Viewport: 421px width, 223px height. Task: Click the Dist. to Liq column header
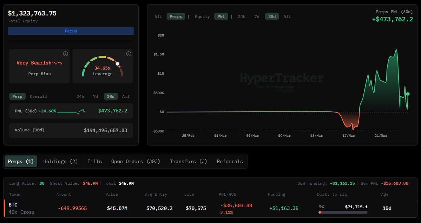click(332, 194)
